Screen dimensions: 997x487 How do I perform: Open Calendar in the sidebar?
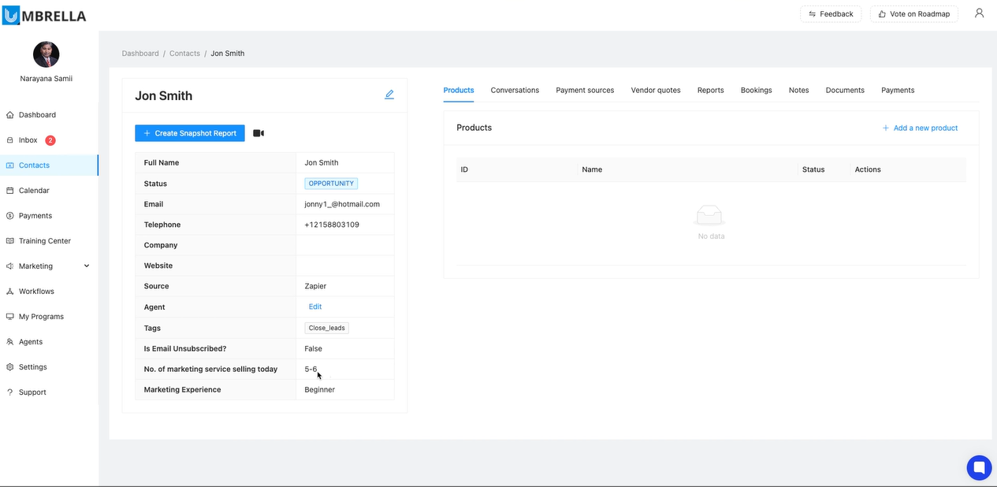tap(49, 191)
